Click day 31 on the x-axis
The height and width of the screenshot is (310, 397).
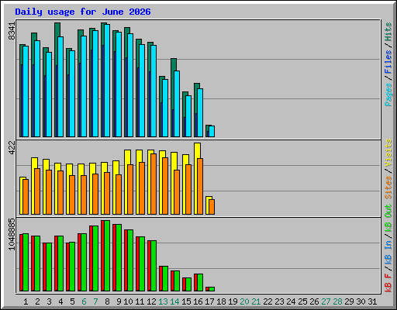[x=372, y=301]
